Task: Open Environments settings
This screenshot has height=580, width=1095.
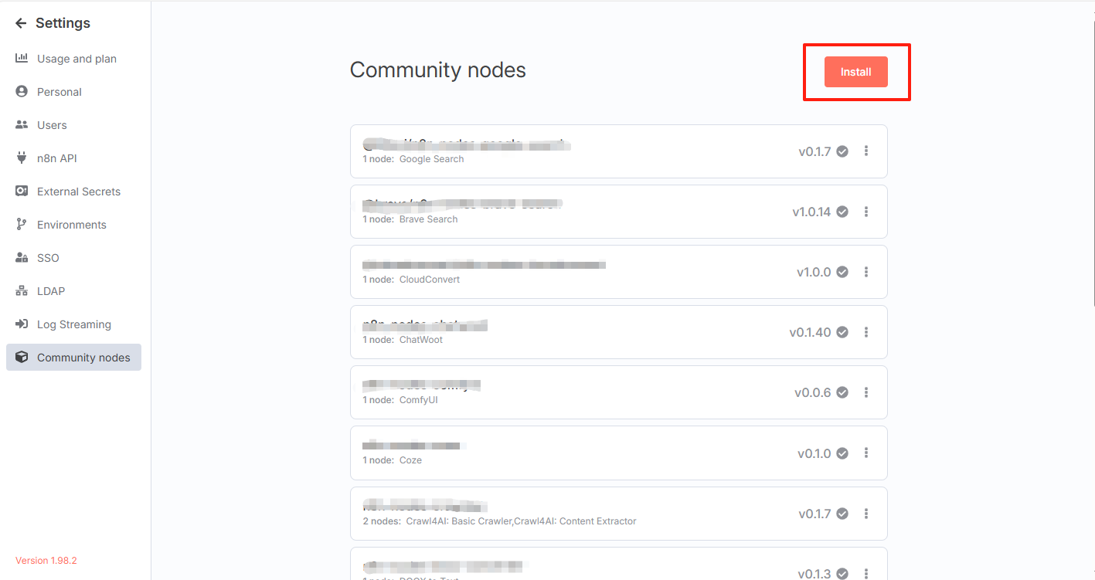Action: pos(72,225)
